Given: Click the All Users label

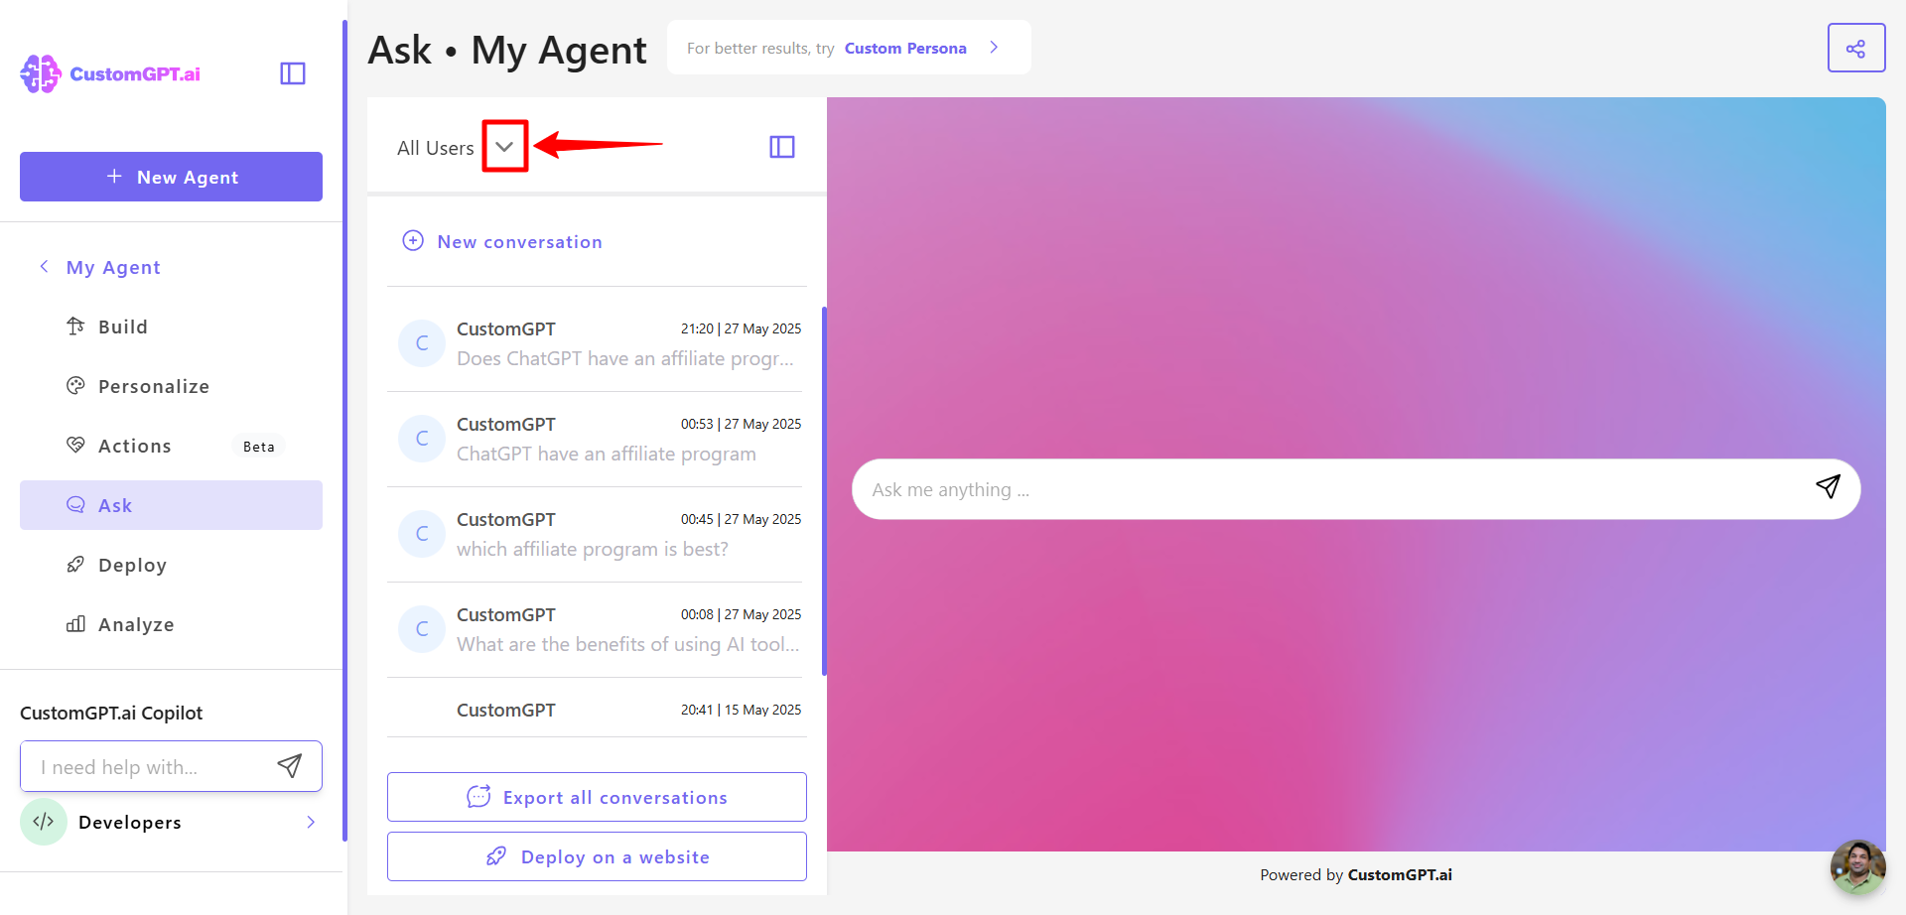Looking at the screenshot, I should tap(436, 148).
